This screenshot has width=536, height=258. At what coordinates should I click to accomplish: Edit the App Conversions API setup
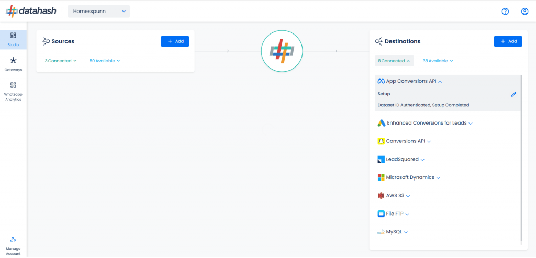(x=513, y=94)
